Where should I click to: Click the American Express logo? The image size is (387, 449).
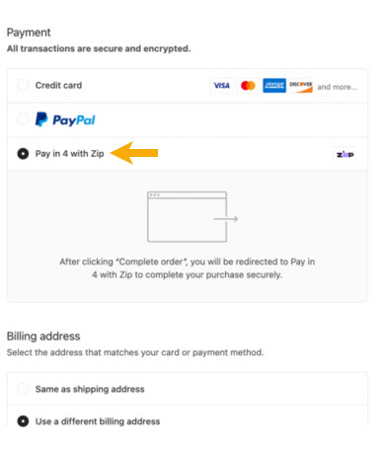[x=274, y=86]
